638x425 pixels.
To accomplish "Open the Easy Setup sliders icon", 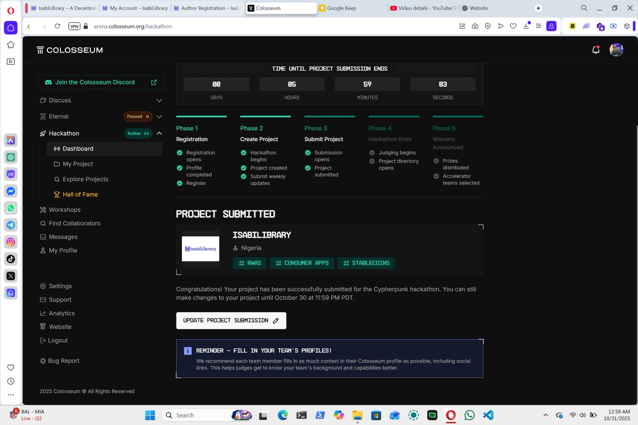I will point(539,26).
